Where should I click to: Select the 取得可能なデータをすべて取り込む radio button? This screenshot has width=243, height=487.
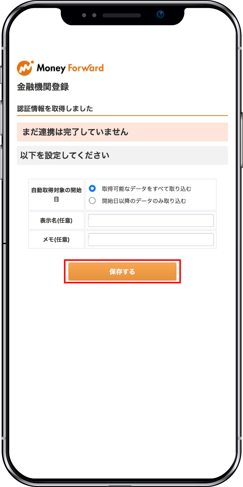[x=92, y=188]
